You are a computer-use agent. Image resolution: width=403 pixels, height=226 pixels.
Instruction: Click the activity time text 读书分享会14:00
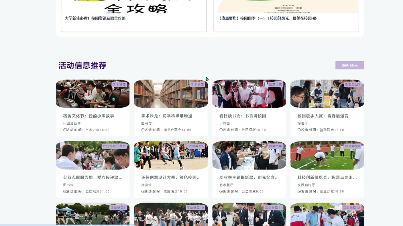[x=178, y=130]
